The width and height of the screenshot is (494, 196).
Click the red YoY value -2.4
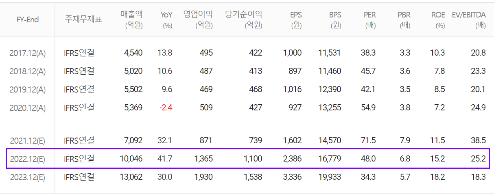[166, 108]
